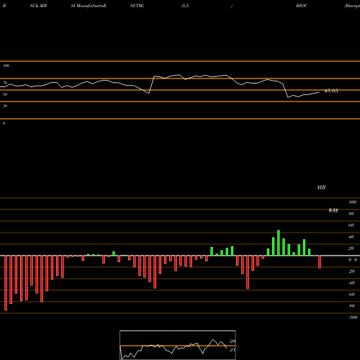
Task: Click the BIOC ticker text in header
Action: 302,6
